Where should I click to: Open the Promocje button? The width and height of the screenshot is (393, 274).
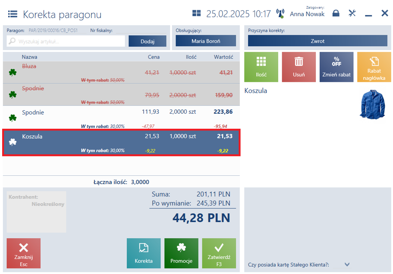181,253
